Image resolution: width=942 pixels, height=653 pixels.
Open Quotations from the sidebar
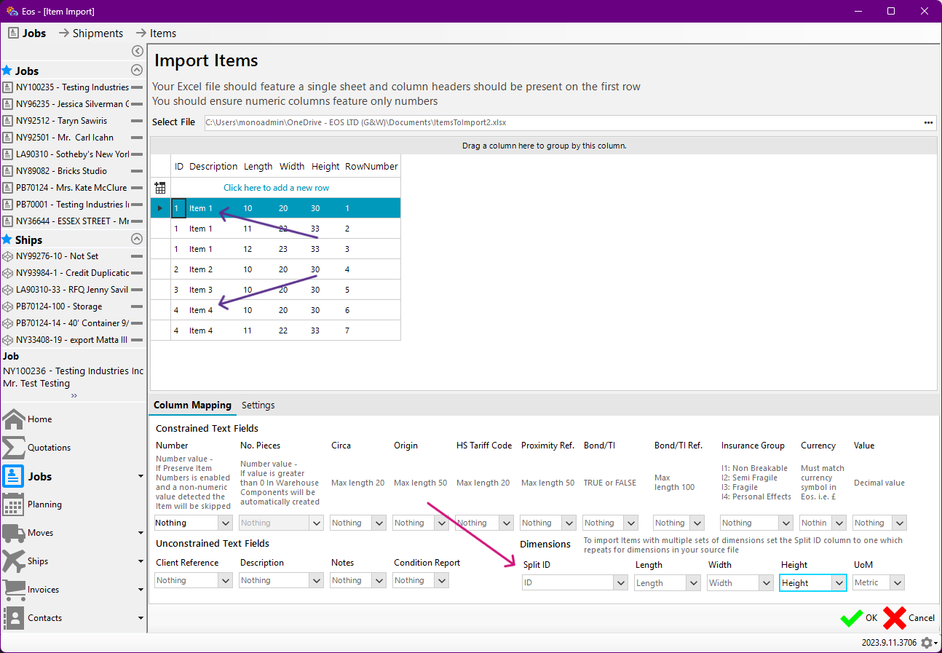(x=14, y=448)
